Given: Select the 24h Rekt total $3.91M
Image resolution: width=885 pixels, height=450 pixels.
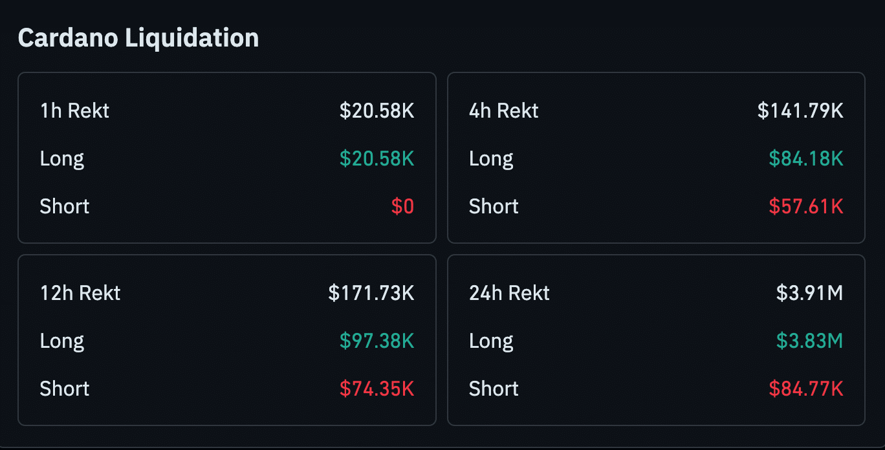Looking at the screenshot, I should [809, 293].
